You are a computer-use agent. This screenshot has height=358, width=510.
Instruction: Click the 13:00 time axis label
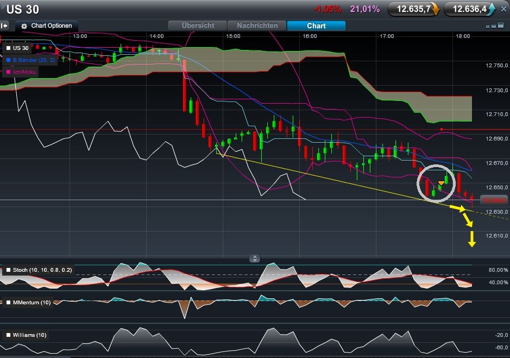pos(80,36)
